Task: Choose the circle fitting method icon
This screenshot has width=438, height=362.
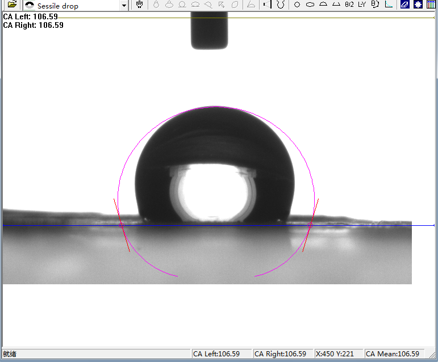Action: [297, 5]
